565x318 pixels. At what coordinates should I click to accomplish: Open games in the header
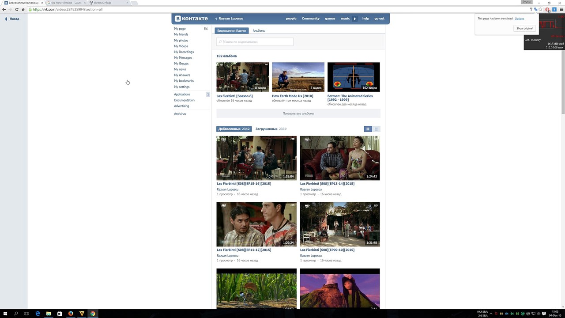(330, 19)
